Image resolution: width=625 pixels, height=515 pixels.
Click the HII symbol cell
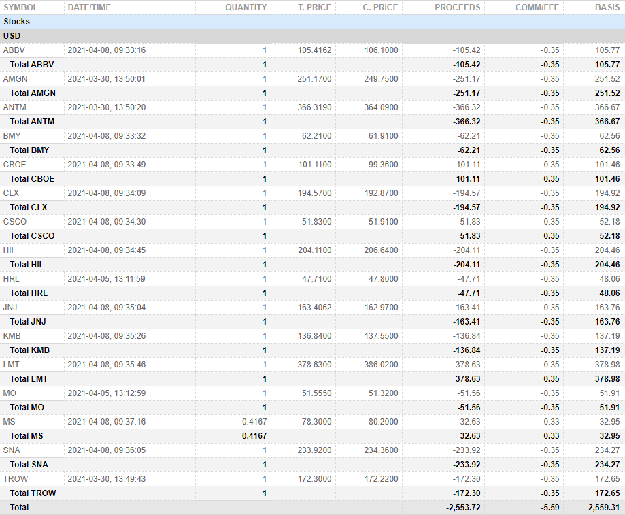coord(8,250)
